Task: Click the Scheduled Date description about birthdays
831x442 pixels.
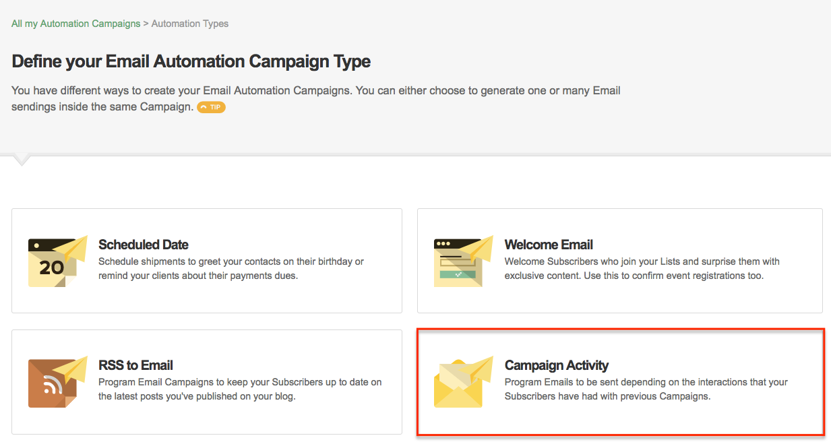Action: coord(231,268)
